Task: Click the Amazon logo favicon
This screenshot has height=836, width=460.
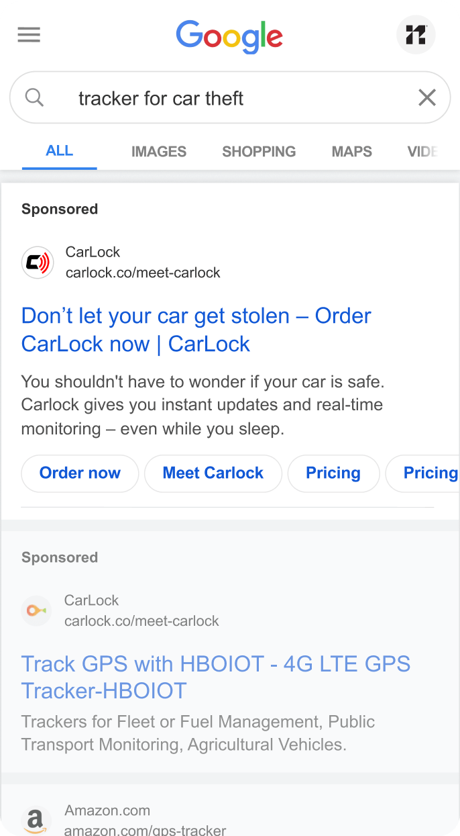Action: click(x=36, y=821)
